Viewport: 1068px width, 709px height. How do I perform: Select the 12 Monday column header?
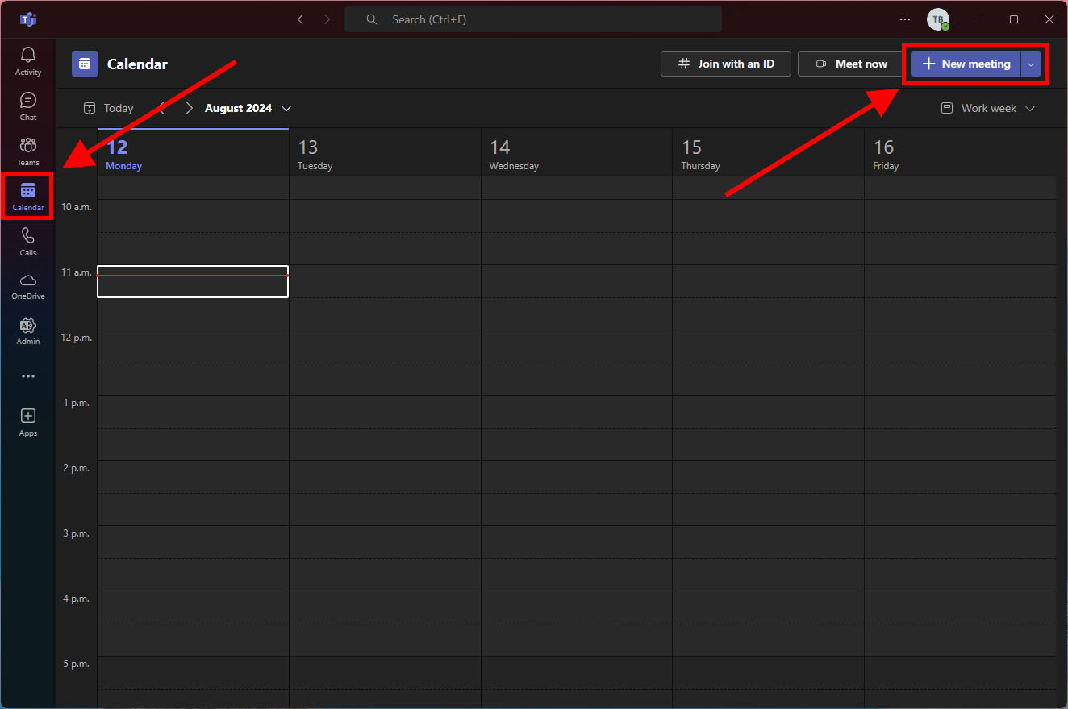point(194,153)
